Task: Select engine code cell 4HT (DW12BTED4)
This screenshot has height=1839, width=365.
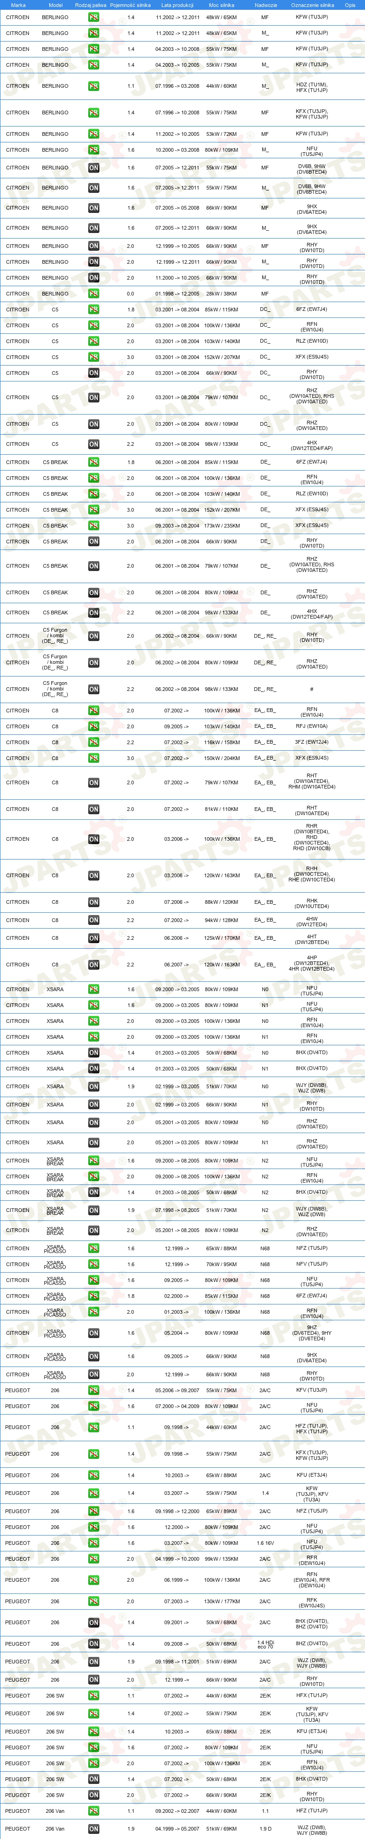Action: pyautogui.click(x=312, y=939)
